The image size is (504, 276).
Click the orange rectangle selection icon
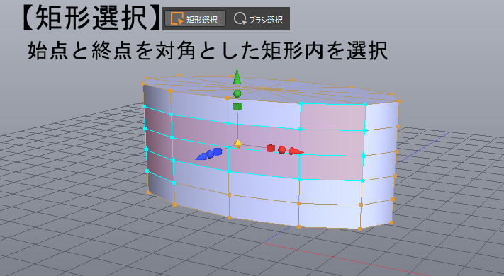coord(177,18)
